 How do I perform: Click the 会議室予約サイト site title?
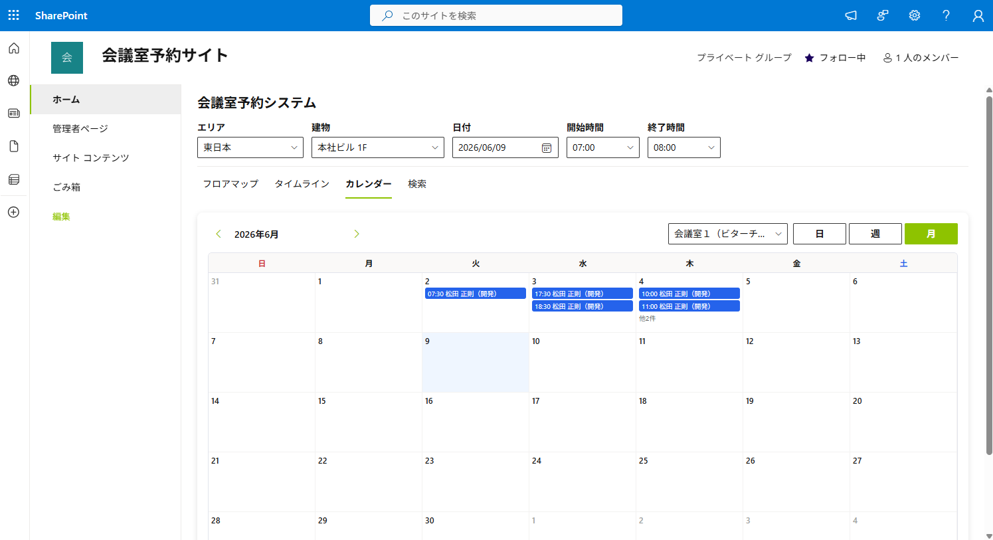[x=165, y=55]
